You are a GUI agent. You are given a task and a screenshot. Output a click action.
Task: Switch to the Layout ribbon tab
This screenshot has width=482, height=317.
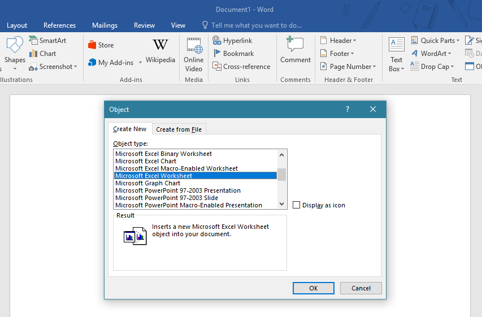[17, 25]
